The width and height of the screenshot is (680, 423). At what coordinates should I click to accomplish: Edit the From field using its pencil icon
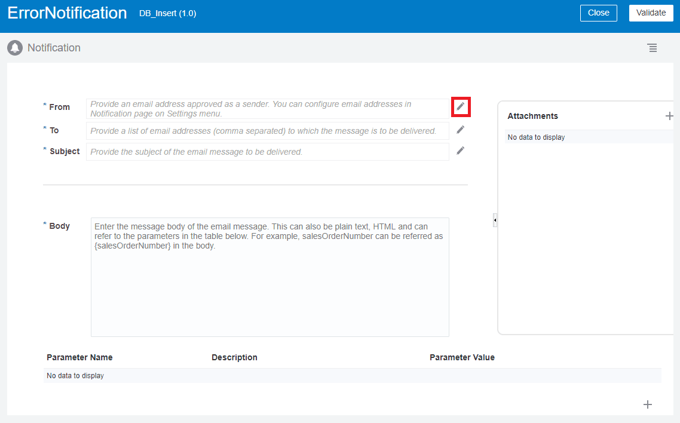(460, 107)
